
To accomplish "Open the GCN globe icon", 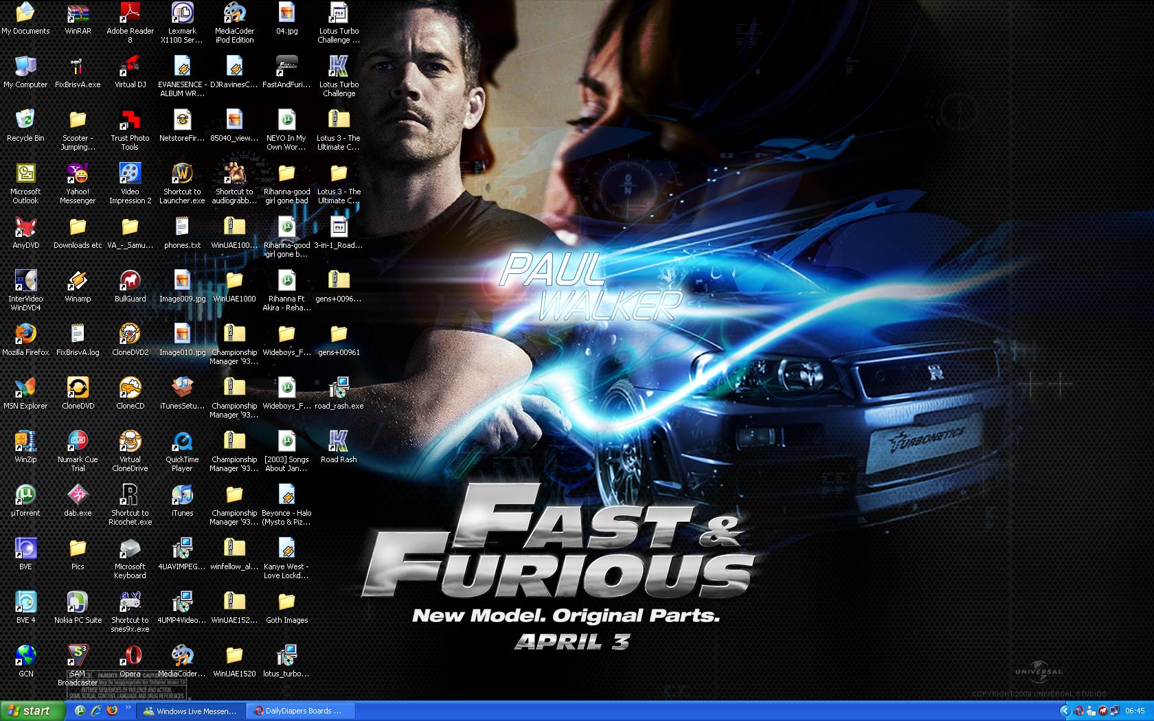I will 25,662.
